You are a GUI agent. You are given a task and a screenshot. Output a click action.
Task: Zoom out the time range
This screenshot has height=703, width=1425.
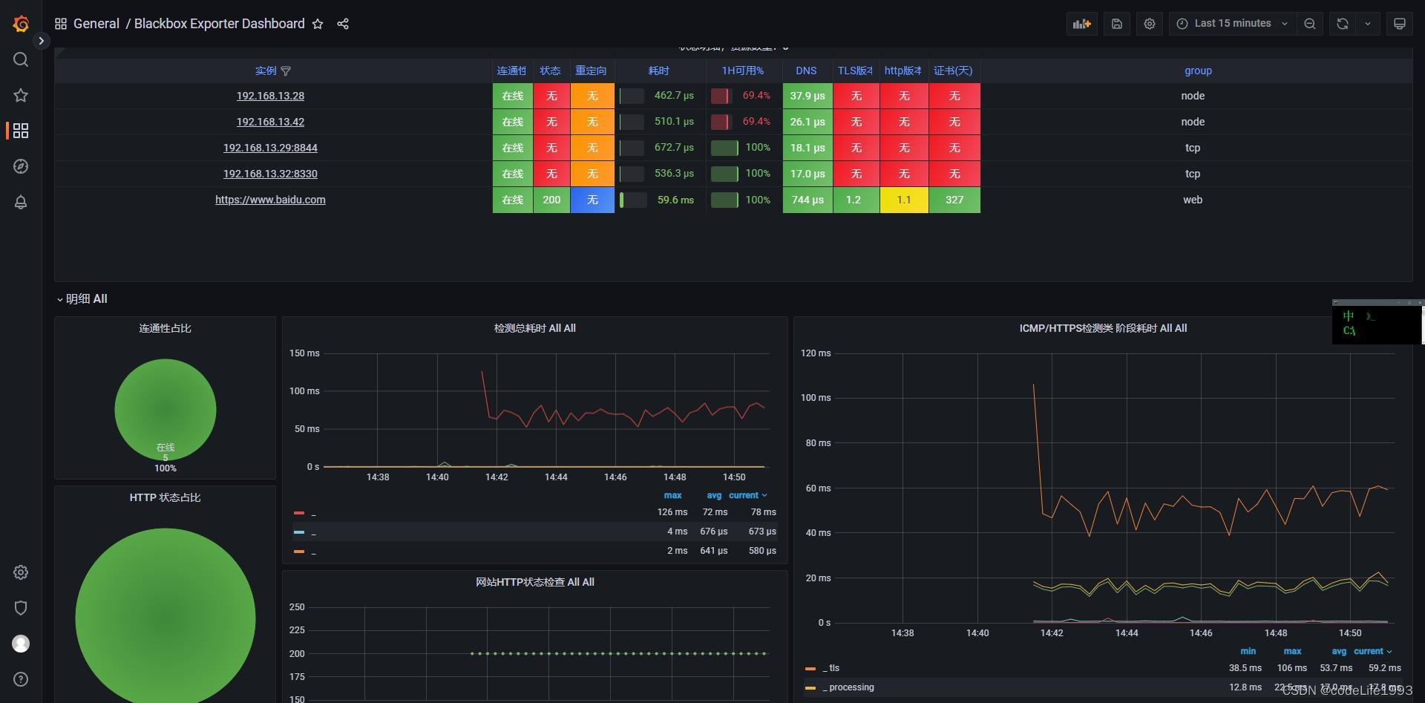pyautogui.click(x=1310, y=24)
